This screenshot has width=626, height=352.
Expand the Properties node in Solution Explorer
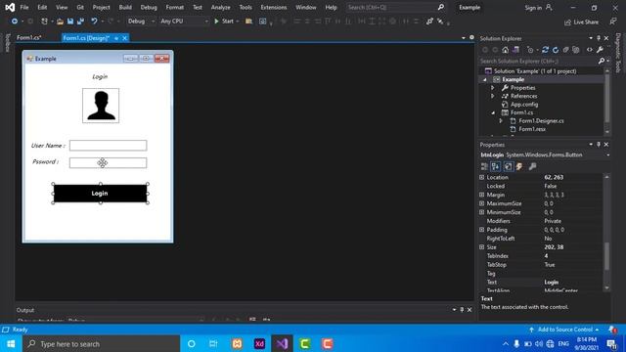pyautogui.click(x=493, y=88)
